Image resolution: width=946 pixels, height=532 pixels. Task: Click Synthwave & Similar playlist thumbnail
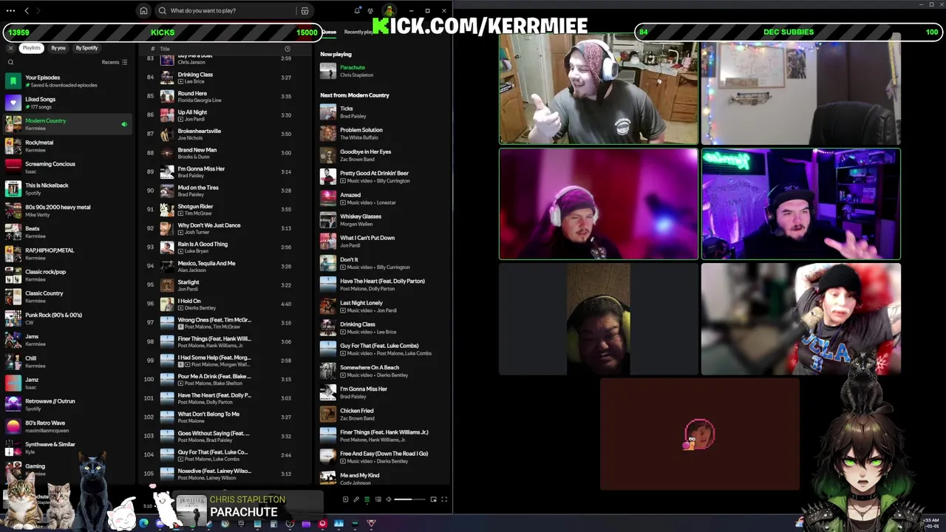tap(13, 448)
